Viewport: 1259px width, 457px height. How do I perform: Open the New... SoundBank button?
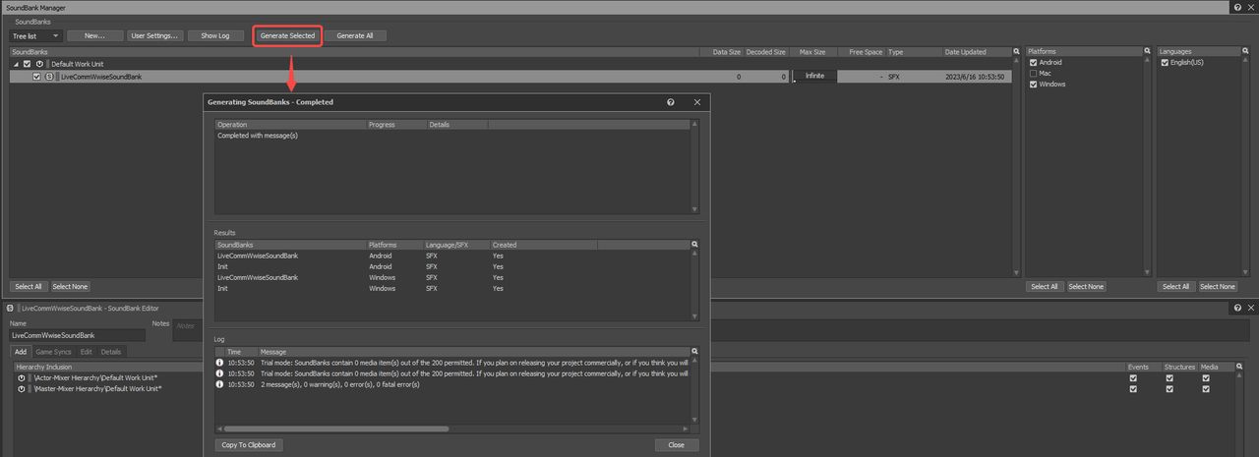(x=94, y=35)
